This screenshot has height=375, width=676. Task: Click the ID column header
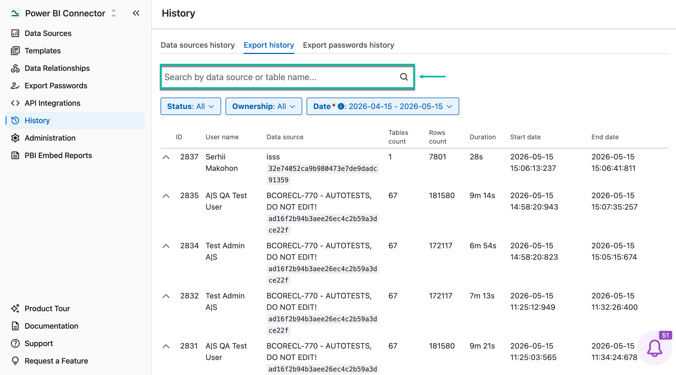click(179, 137)
